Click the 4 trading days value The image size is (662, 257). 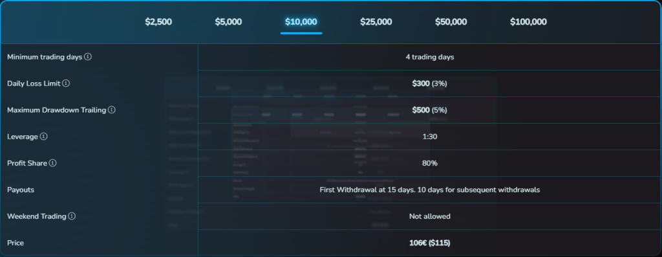pos(430,57)
